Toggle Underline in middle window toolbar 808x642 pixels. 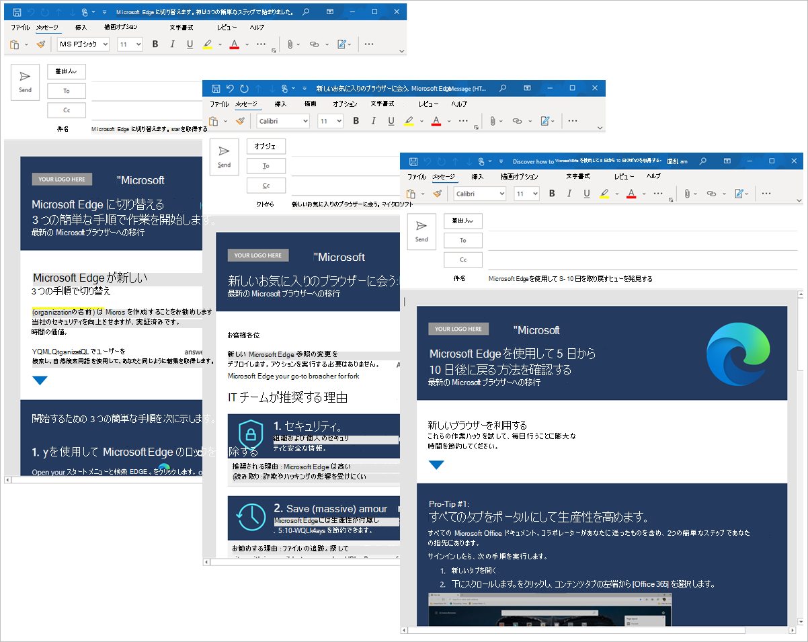(x=391, y=121)
